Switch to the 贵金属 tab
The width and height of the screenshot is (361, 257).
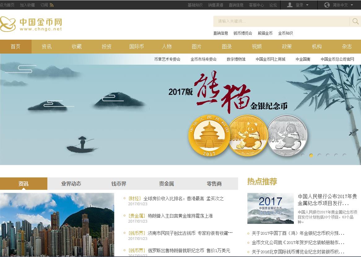point(167,184)
